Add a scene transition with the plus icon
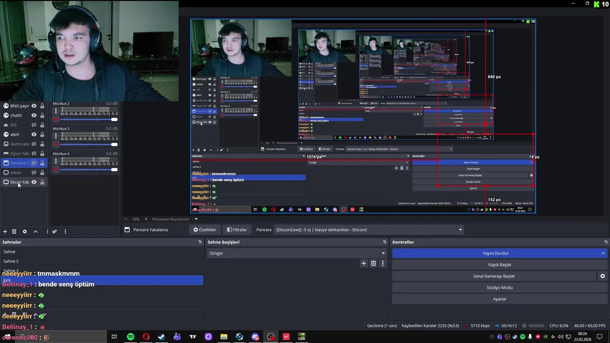Screen dimensions: 610x343 364,263
